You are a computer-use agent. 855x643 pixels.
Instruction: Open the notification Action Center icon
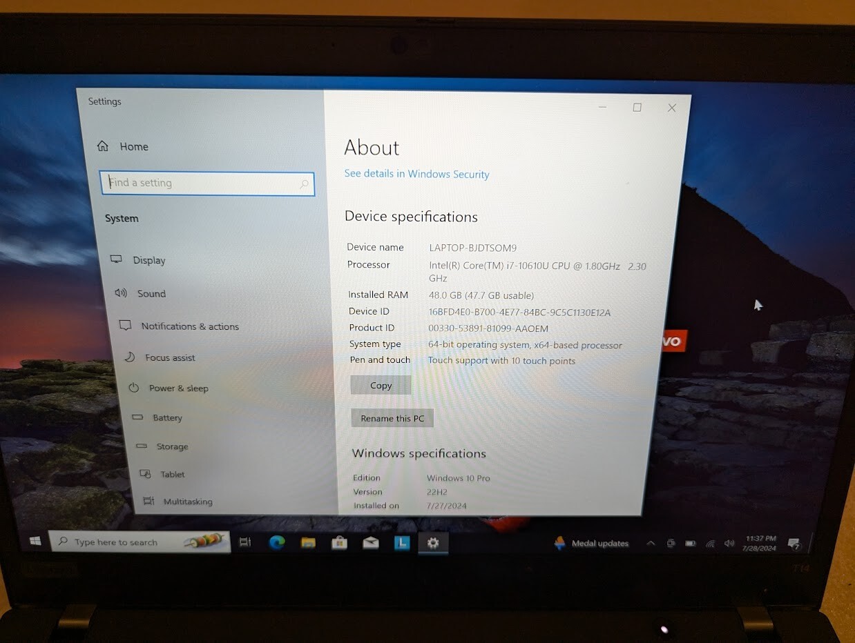[794, 544]
